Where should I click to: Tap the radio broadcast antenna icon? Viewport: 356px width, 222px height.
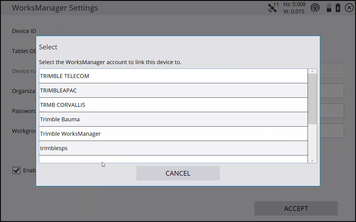coord(315,8)
